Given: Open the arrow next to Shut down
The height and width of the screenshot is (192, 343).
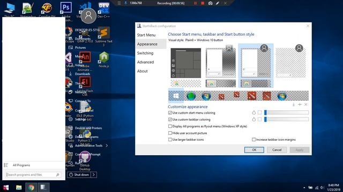Looking at the screenshot, I should click(94, 174).
